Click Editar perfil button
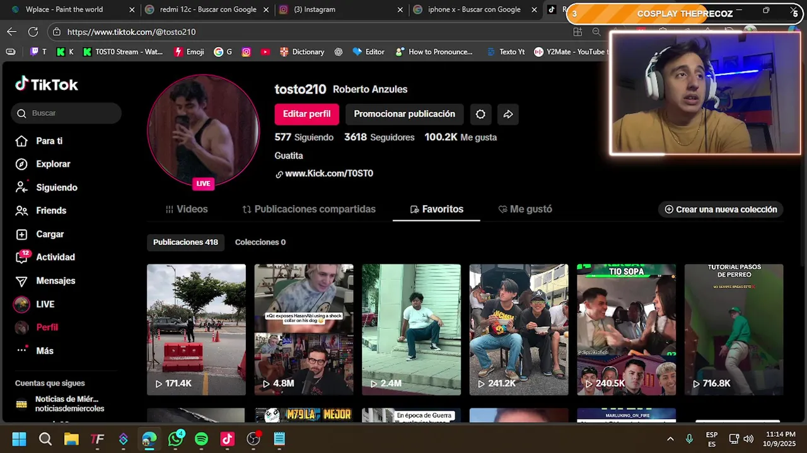 (306, 114)
